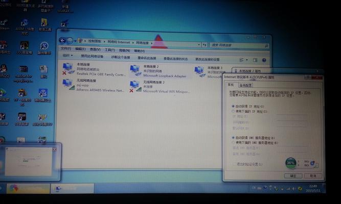Click the network connections taskbar button
Viewport: 341px width, 204px height.
tap(73, 188)
